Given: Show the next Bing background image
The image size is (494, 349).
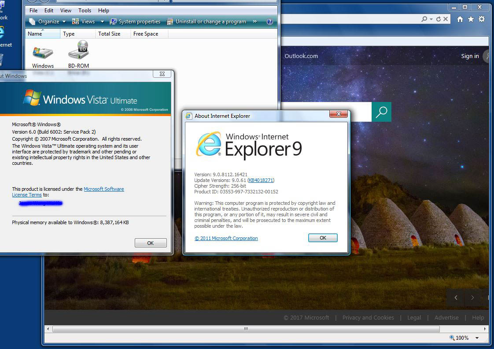Looking at the screenshot, I should [x=472, y=298].
